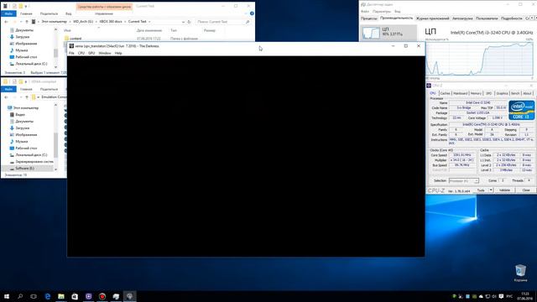The width and height of the screenshot is (537, 302).
Task: Open the CPU menu in xenia
Action: coord(81,53)
